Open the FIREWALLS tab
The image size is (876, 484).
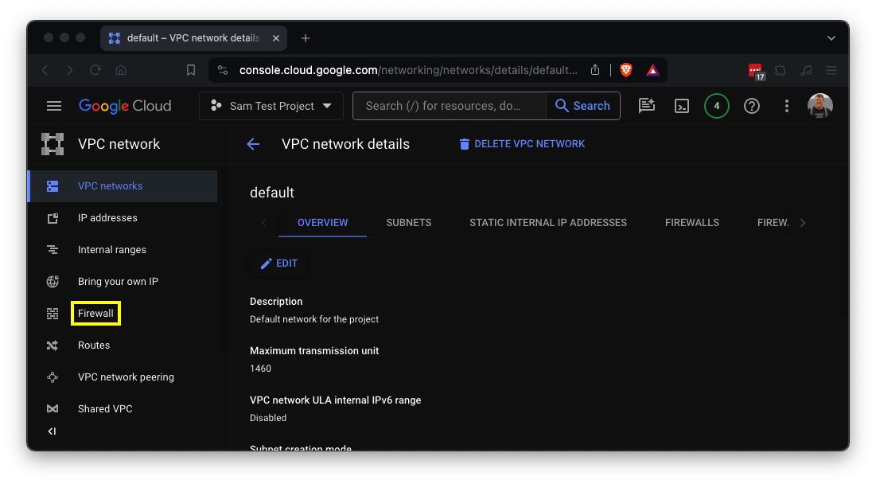tap(691, 223)
